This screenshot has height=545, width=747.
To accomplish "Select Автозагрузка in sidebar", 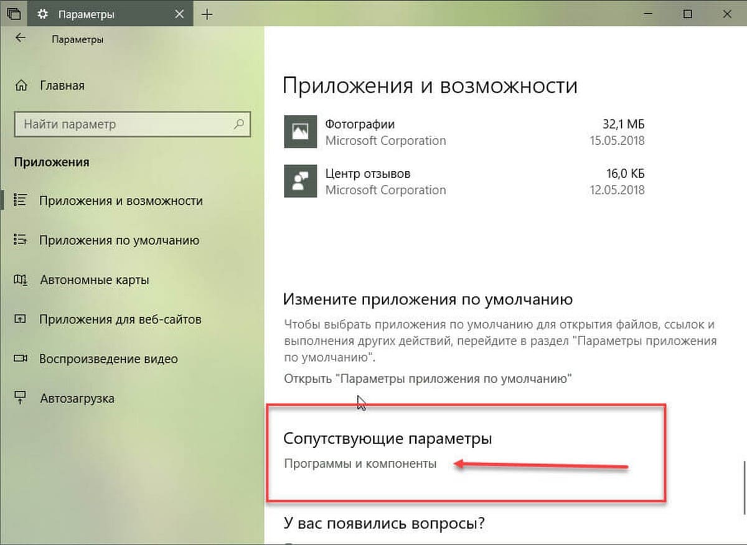I will pyautogui.click(x=77, y=398).
